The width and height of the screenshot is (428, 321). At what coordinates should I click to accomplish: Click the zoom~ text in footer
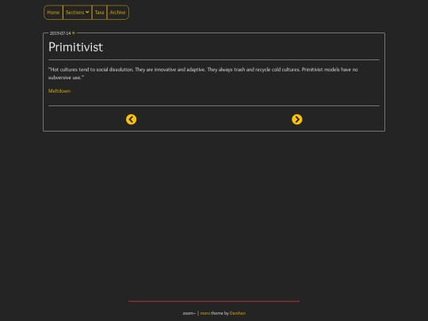point(189,313)
